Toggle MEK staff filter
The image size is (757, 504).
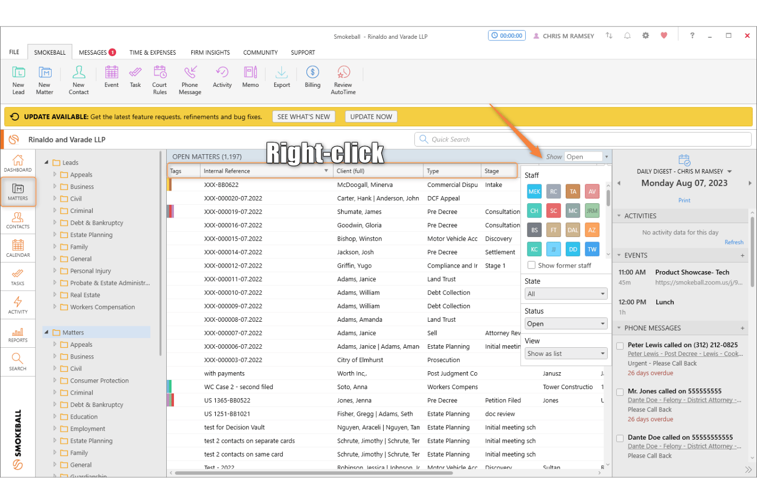coord(535,191)
